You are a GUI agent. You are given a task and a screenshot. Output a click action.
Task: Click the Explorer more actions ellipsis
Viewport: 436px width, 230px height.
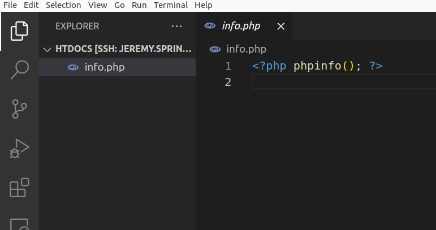click(x=176, y=26)
